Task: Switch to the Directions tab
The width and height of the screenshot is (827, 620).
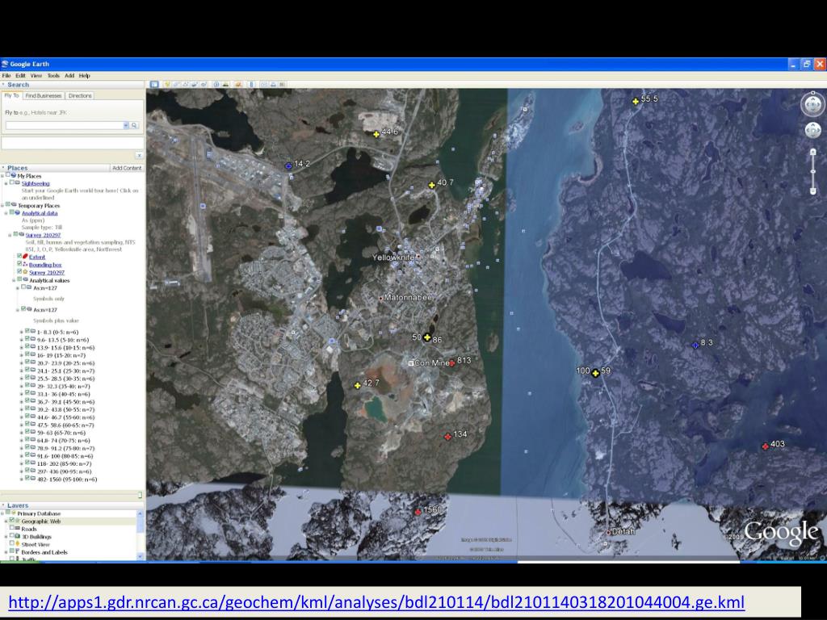Action: (x=80, y=96)
